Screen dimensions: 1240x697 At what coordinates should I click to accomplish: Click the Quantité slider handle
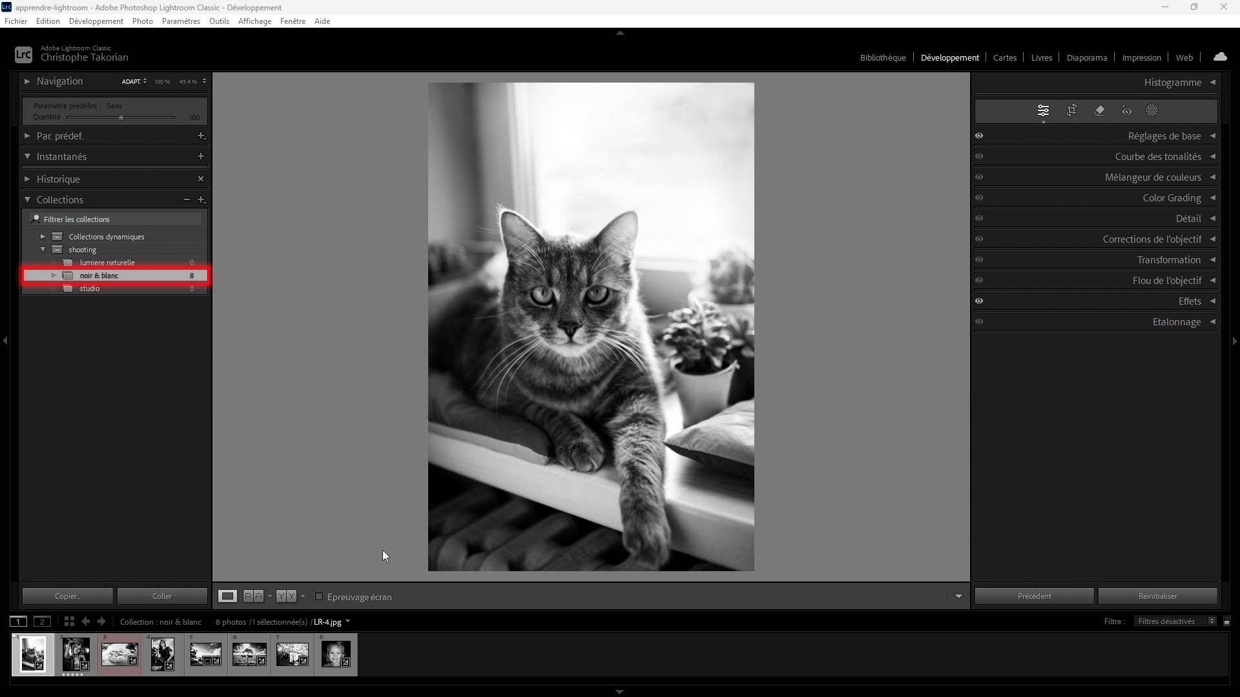pos(121,117)
